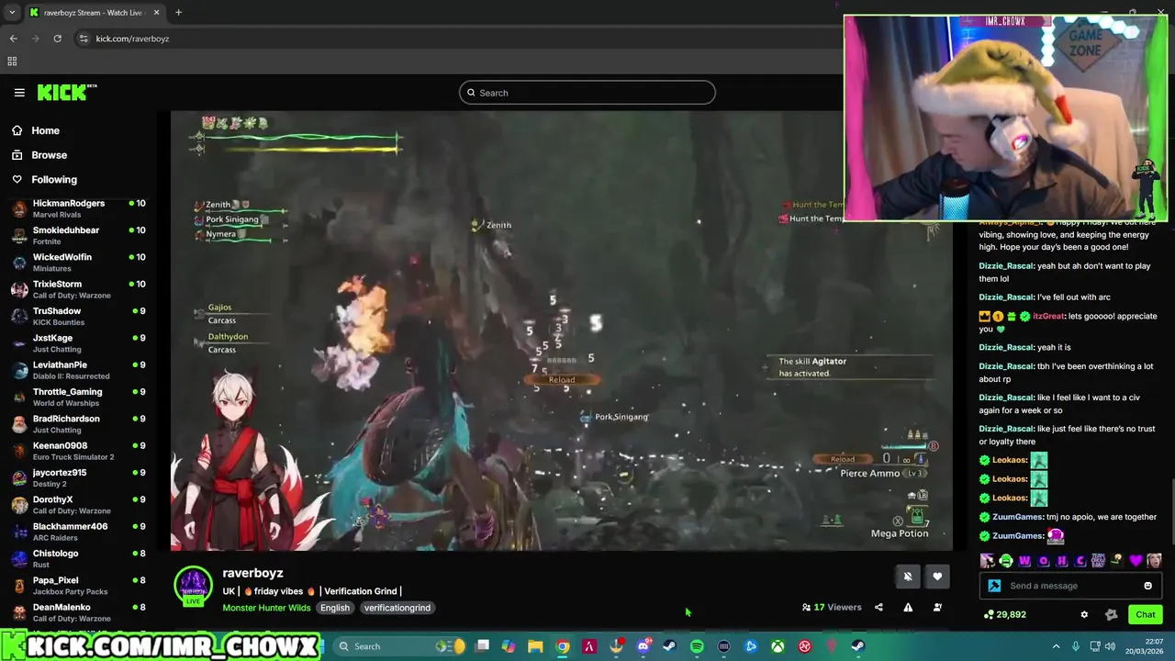
Task: Select the verificationgrind tag
Action: click(397, 608)
